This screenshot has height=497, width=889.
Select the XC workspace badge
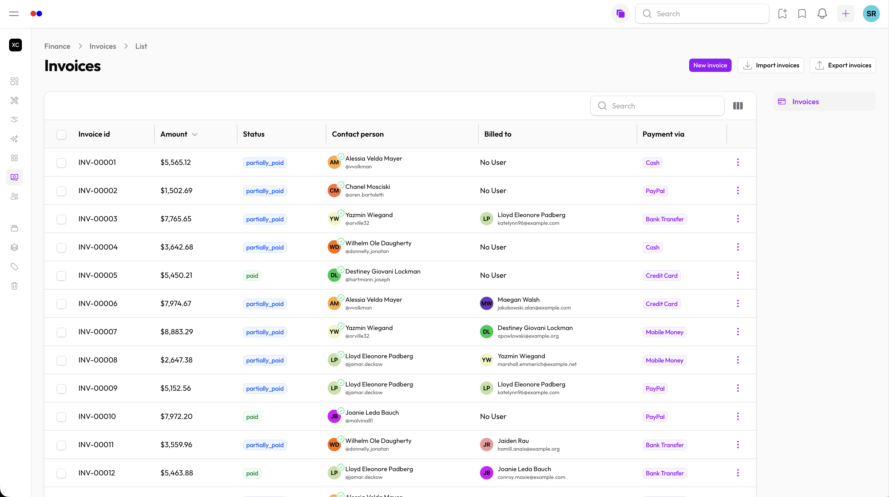(15, 45)
